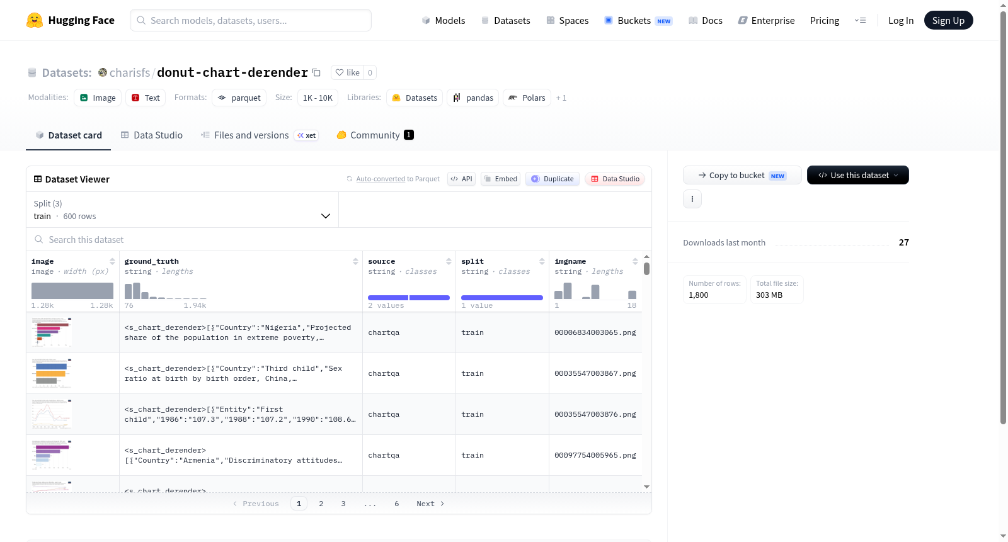The width and height of the screenshot is (1008, 542).
Task: Click the Copy to bucket button
Action: point(742,175)
